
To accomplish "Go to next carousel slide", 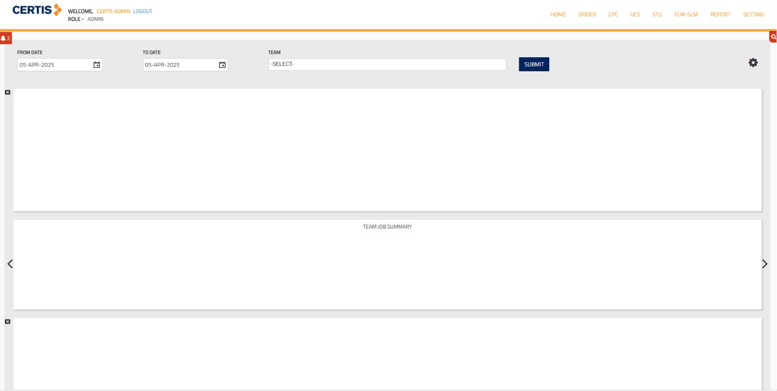I will pos(765,264).
